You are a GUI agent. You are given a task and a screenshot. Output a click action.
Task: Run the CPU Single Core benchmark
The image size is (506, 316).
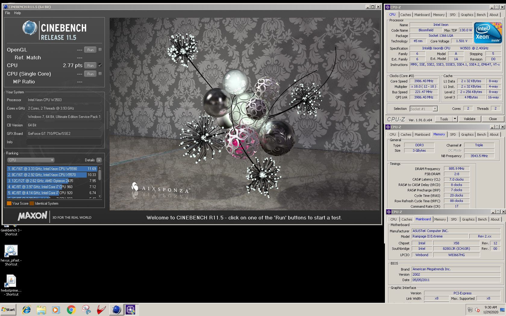[x=90, y=74]
